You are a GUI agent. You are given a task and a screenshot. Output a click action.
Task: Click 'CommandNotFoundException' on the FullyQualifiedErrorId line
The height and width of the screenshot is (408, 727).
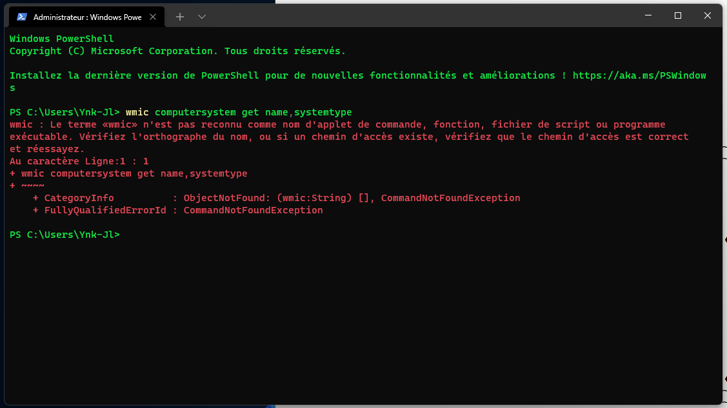pyautogui.click(x=253, y=210)
